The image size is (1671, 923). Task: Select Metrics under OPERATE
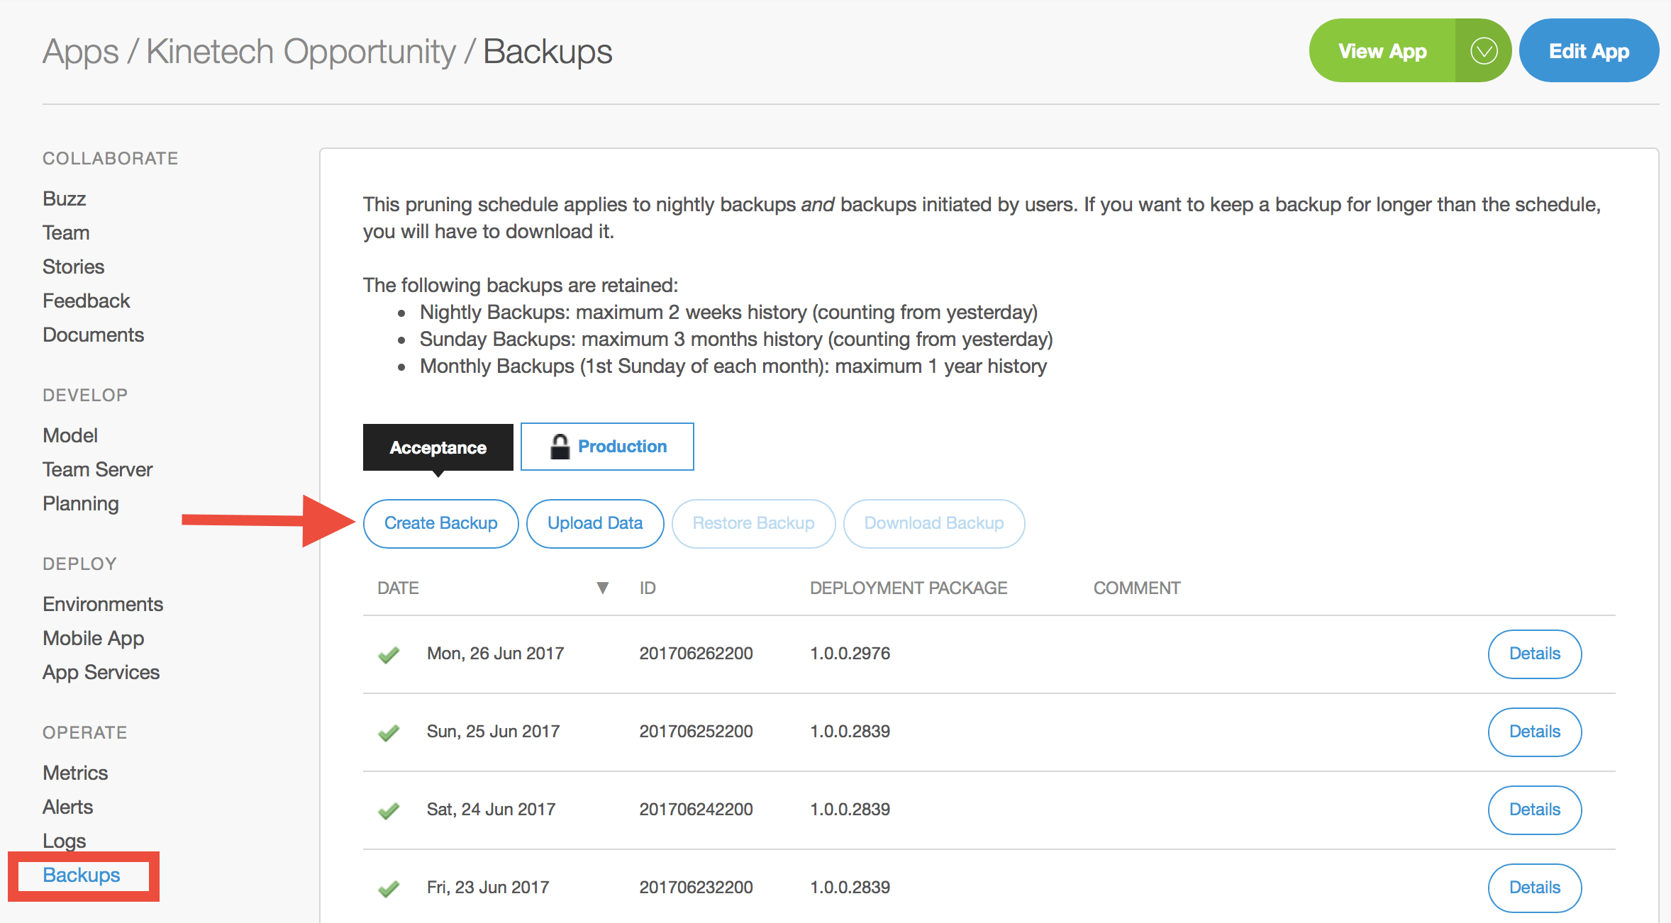click(x=74, y=772)
